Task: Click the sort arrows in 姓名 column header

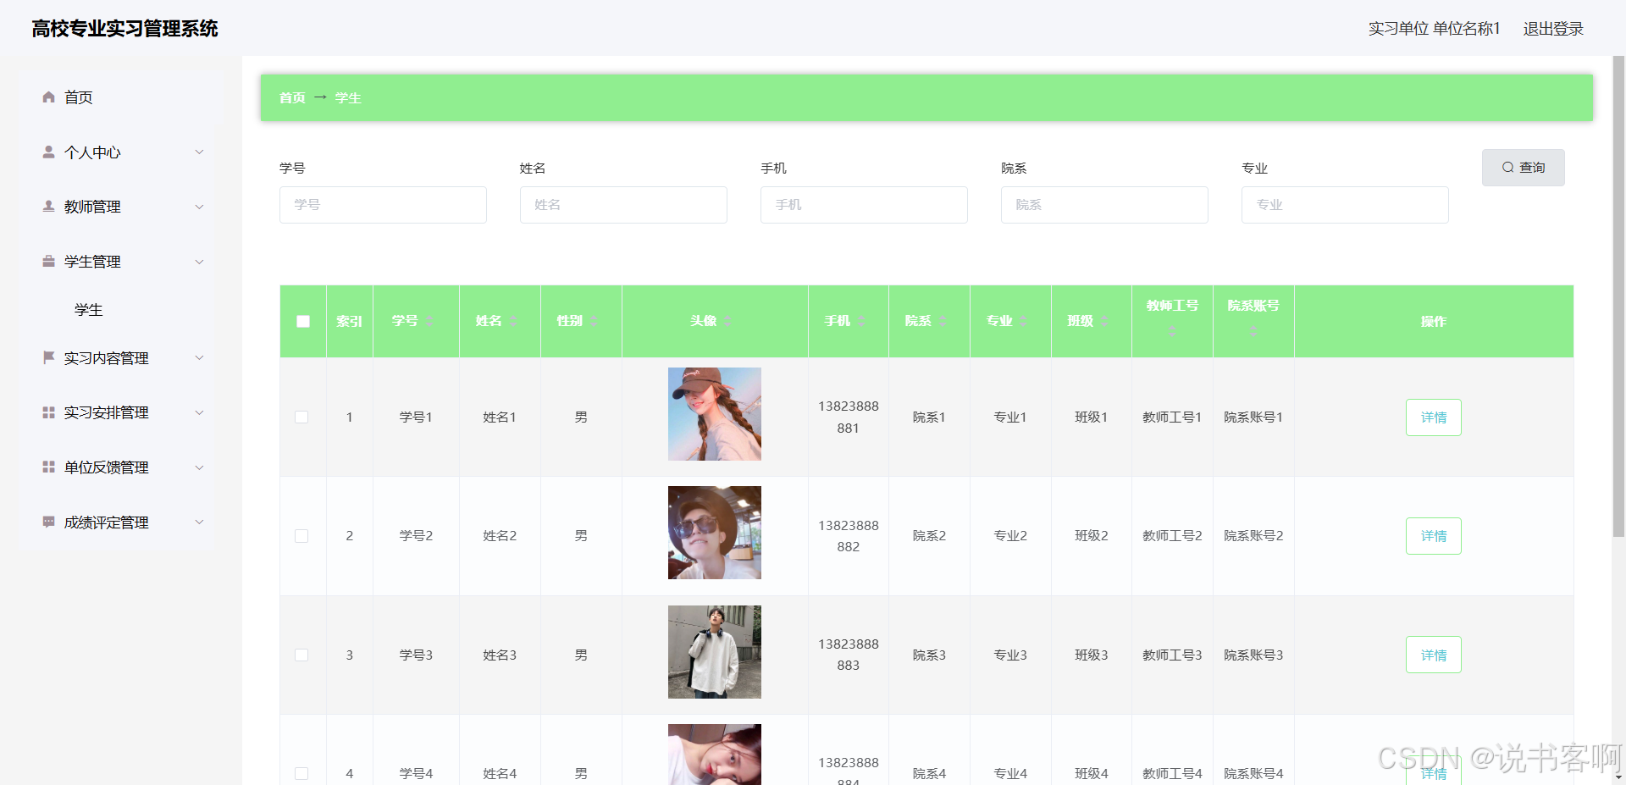Action: tap(513, 321)
